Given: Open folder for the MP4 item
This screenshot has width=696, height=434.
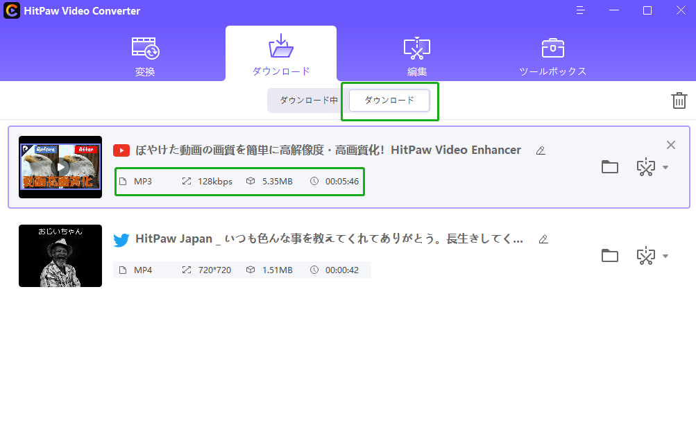Looking at the screenshot, I should [610, 256].
